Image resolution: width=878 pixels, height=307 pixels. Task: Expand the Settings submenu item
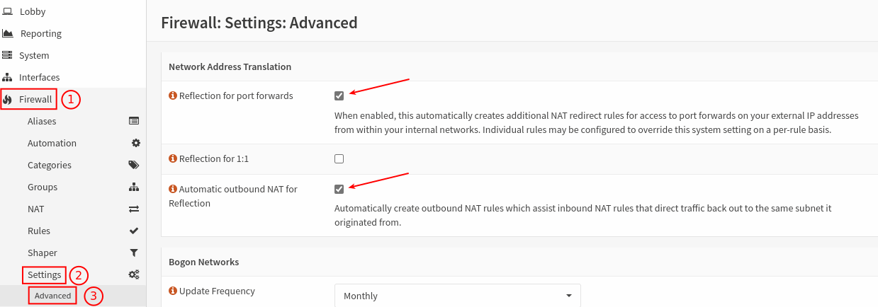point(45,274)
